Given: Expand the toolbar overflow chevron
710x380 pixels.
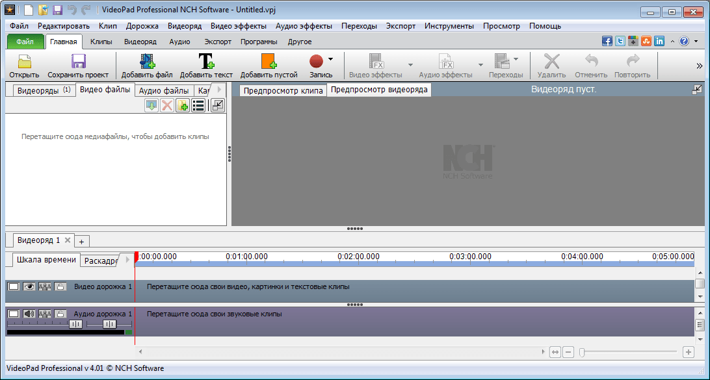Looking at the screenshot, I should (x=699, y=66).
